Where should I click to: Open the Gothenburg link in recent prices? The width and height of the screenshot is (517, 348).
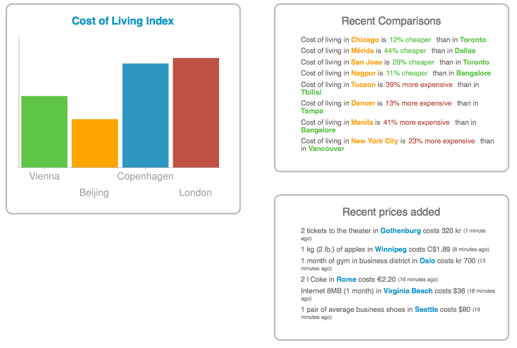point(400,231)
